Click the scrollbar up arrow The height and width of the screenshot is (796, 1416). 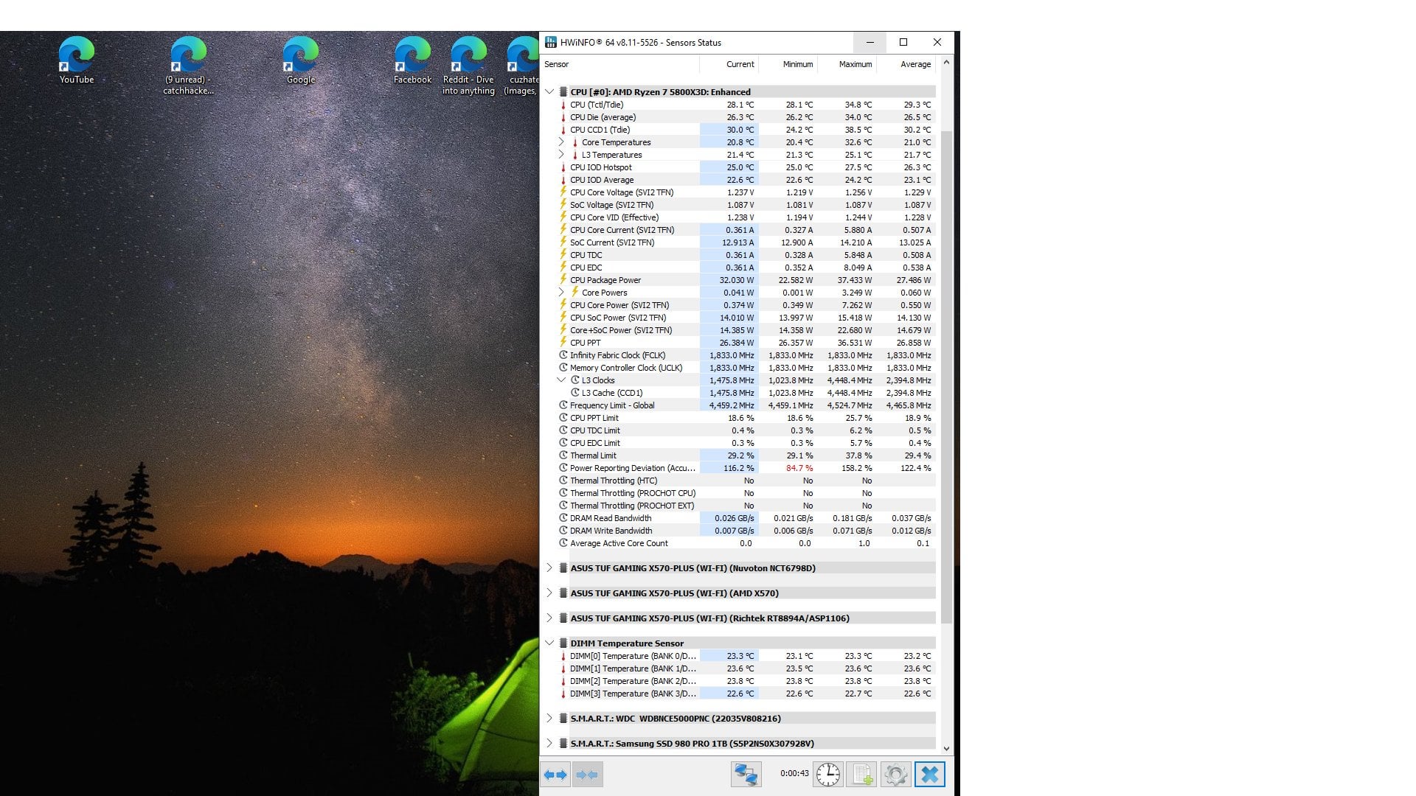click(946, 63)
